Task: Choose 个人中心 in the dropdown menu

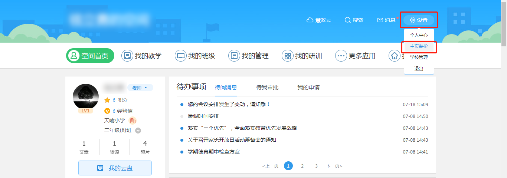Action: click(419, 35)
